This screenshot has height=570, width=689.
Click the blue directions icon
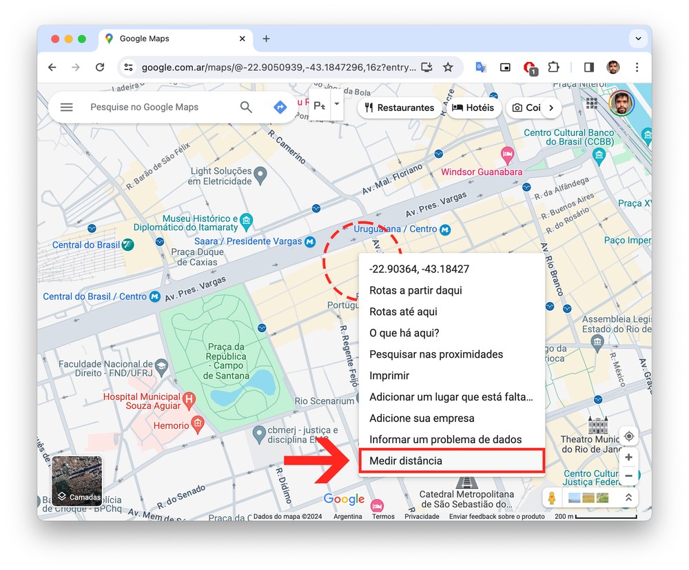(280, 108)
